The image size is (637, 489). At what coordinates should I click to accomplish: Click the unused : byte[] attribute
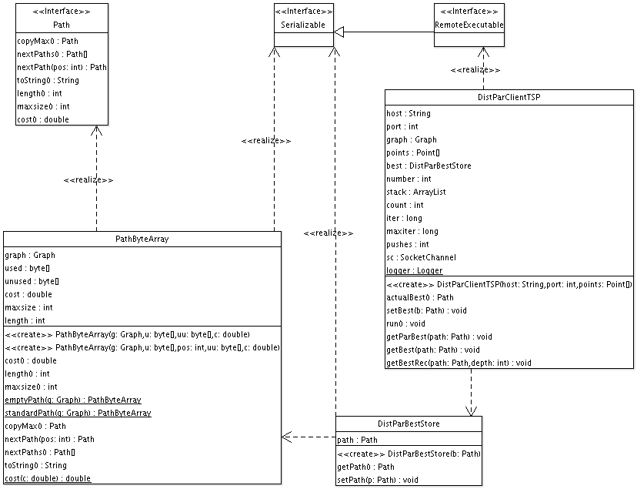click(x=32, y=281)
